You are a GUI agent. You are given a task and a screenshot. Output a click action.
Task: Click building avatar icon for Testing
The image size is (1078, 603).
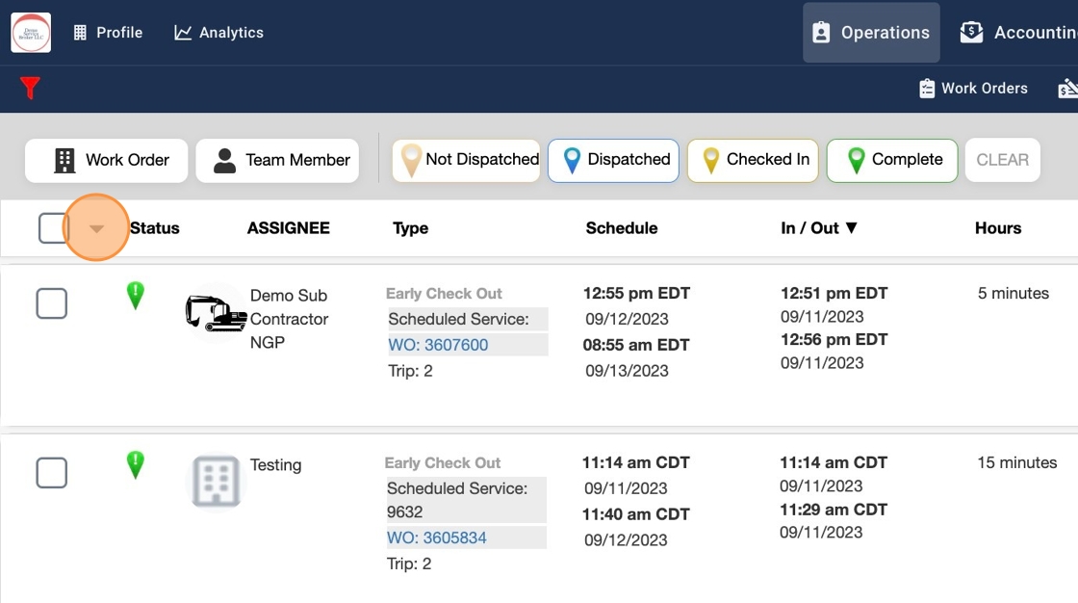[x=216, y=482]
